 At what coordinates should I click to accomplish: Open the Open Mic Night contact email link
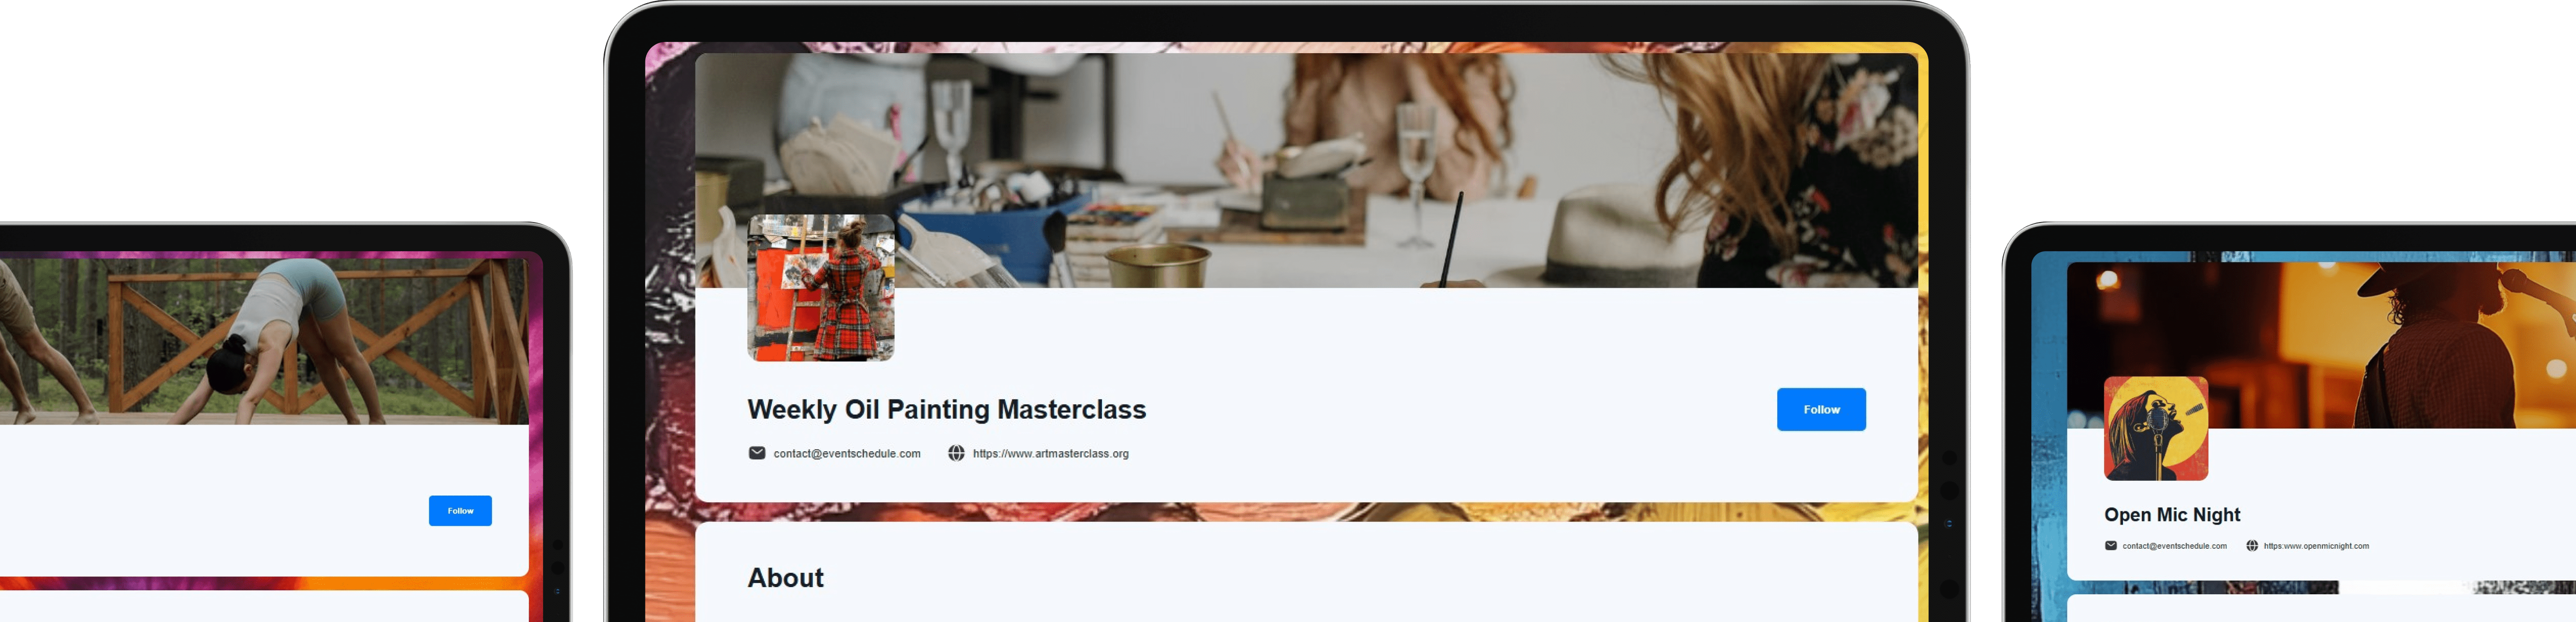click(2174, 546)
